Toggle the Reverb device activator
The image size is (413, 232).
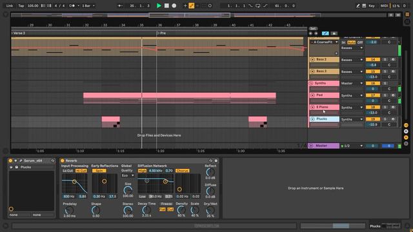coord(63,160)
